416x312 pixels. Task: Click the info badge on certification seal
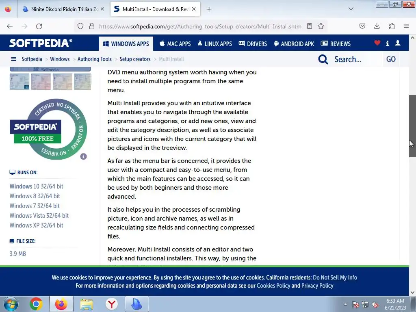84,156
